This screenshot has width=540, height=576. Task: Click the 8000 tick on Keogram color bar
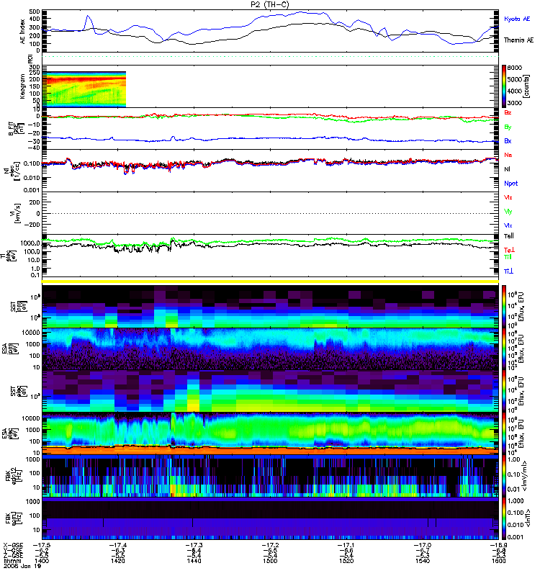(x=515, y=68)
